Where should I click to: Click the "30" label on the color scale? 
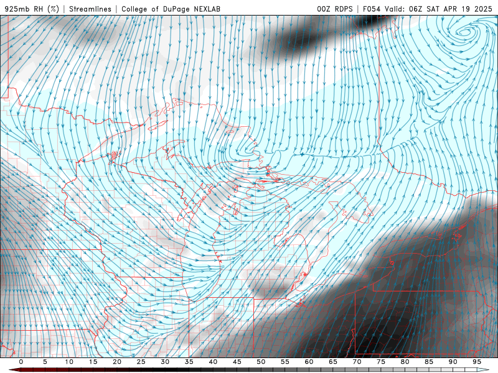(165, 362)
